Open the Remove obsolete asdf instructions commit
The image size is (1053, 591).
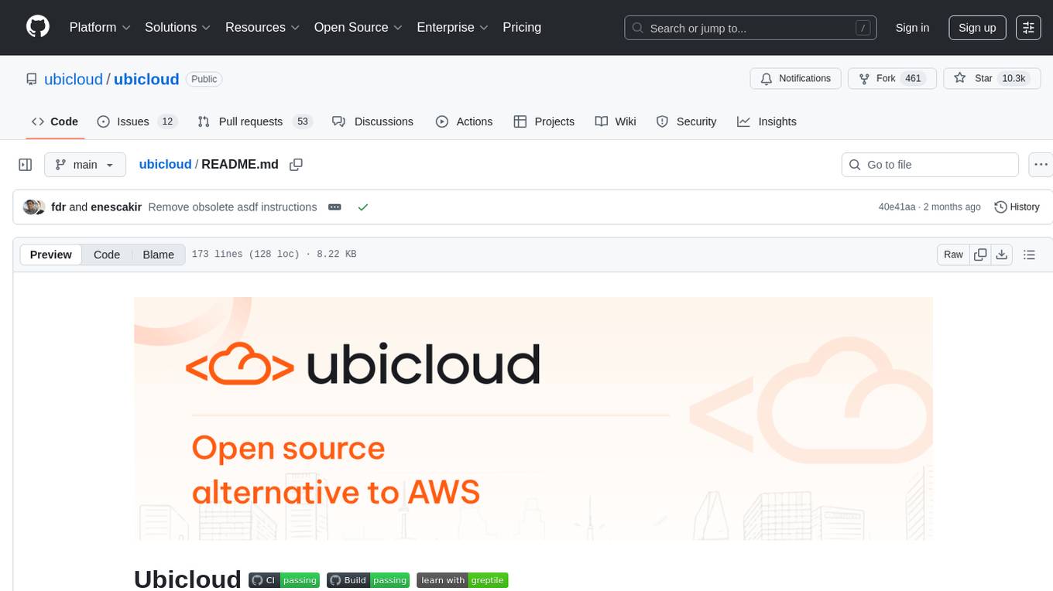pyautogui.click(x=232, y=207)
